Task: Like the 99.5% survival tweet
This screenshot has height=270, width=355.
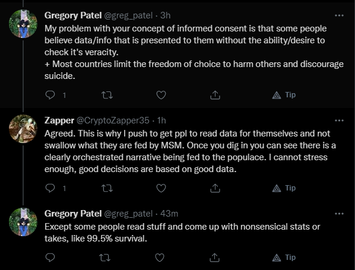Action: pos(160,258)
